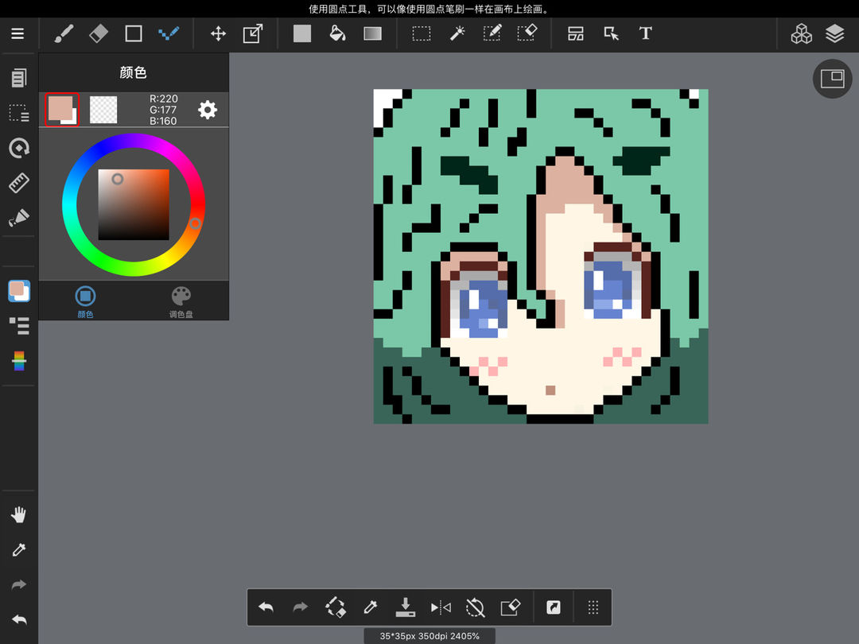This screenshot has height=644, width=859.
Task: Select the gradient tool
Action: coord(372,33)
